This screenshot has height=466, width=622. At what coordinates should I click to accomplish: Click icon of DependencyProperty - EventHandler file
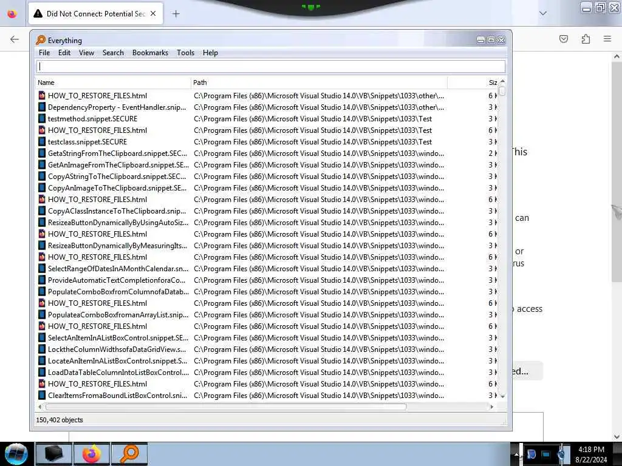[42, 107]
